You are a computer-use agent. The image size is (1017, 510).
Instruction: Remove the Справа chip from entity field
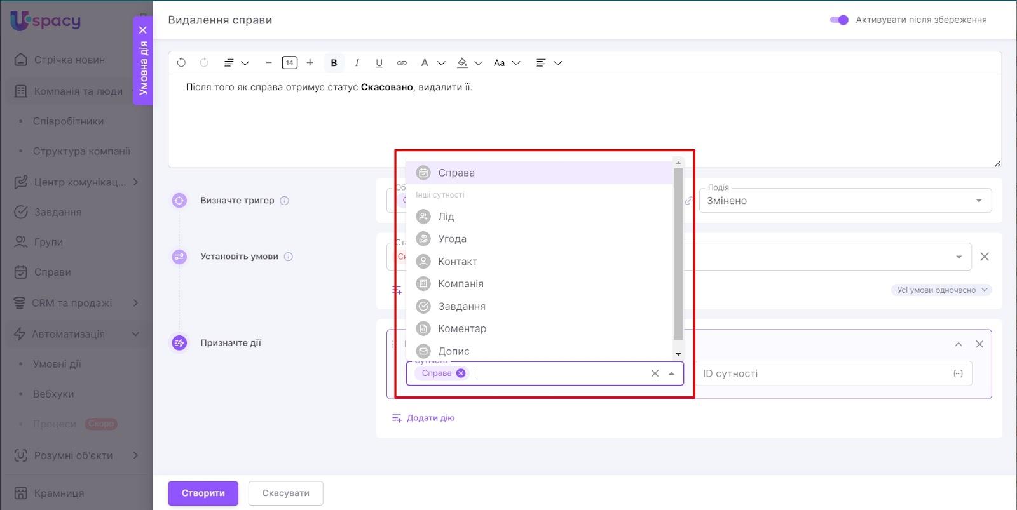tap(461, 373)
